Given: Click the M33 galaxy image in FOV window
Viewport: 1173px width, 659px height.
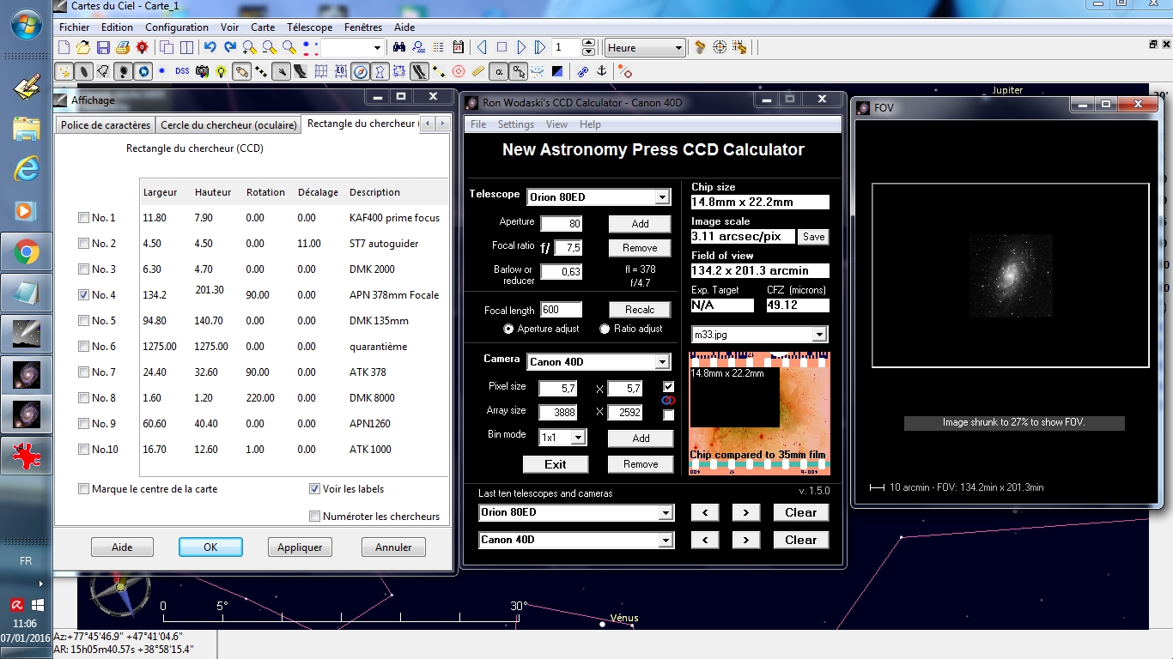Looking at the screenshot, I should [1010, 275].
